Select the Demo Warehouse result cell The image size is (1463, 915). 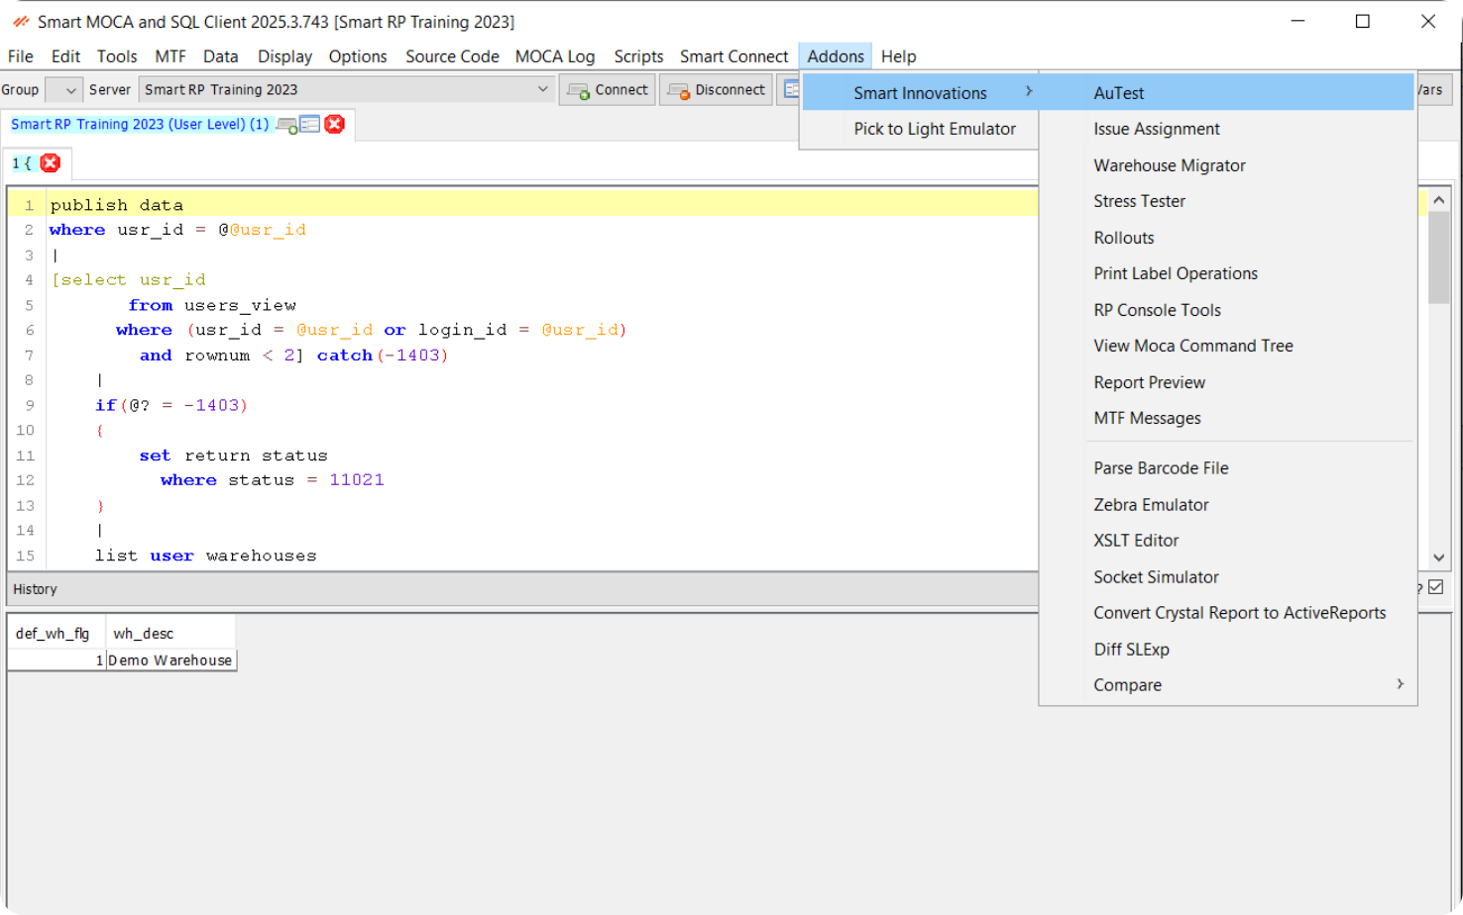pos(170,660)
